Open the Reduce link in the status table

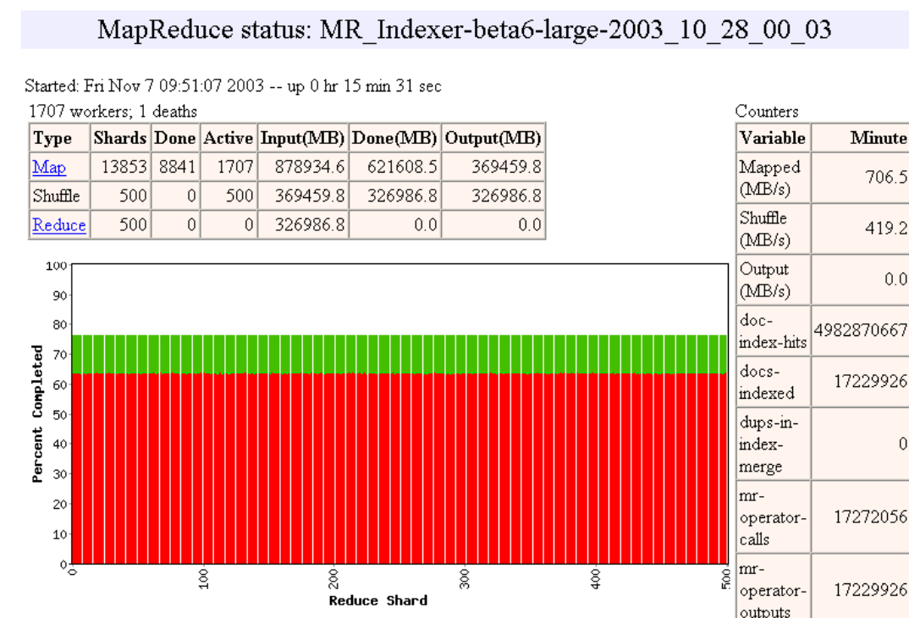click(x=59, y=225)
